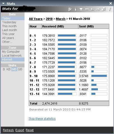Click sent value .6677
Image resolution: width=114 pixels, height=134 pixels.
[83, 67]
